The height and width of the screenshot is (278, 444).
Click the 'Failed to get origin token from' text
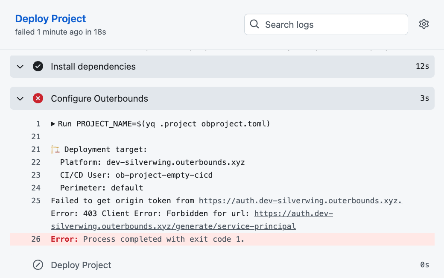[123, 201]
